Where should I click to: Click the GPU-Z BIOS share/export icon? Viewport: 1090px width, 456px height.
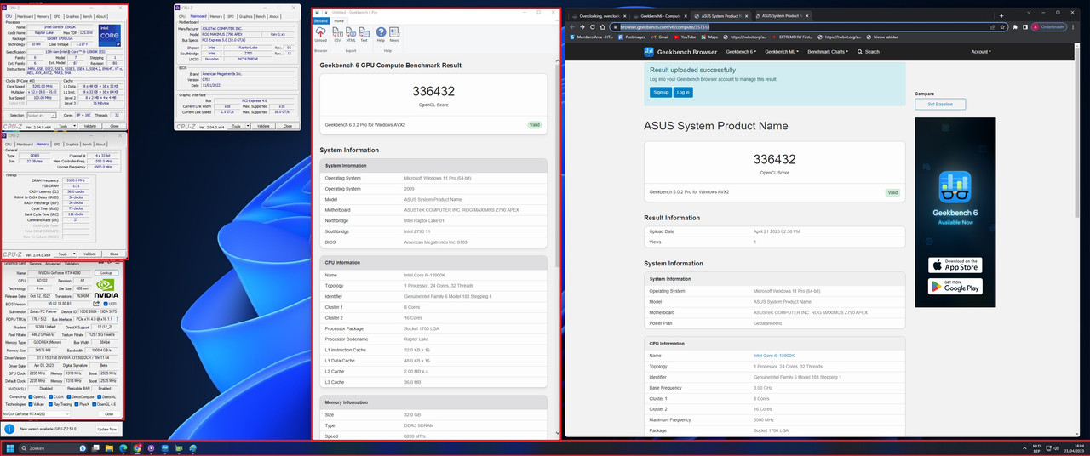[96, 304]
